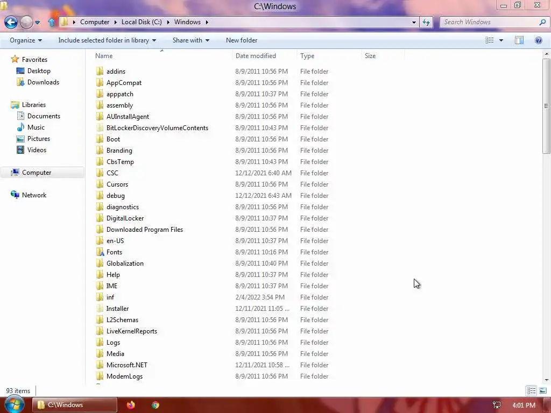Click the Change your view icon
This screenshot has height=413, width=551.
[x=490, y=40]
